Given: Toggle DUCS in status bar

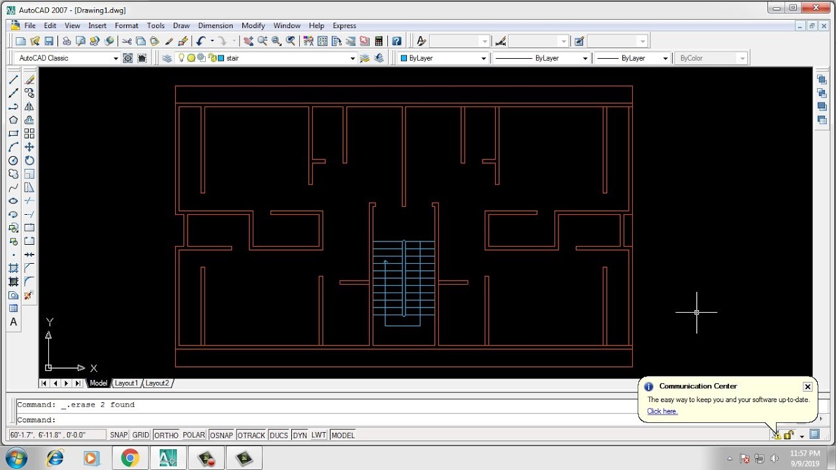Looking at the screenshot, I should (x=279, y=435).
